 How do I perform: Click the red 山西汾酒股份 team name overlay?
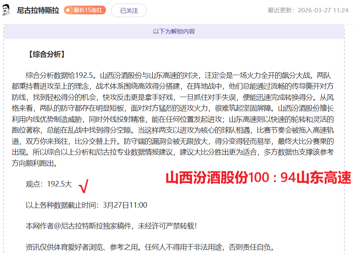click(207, 178)
